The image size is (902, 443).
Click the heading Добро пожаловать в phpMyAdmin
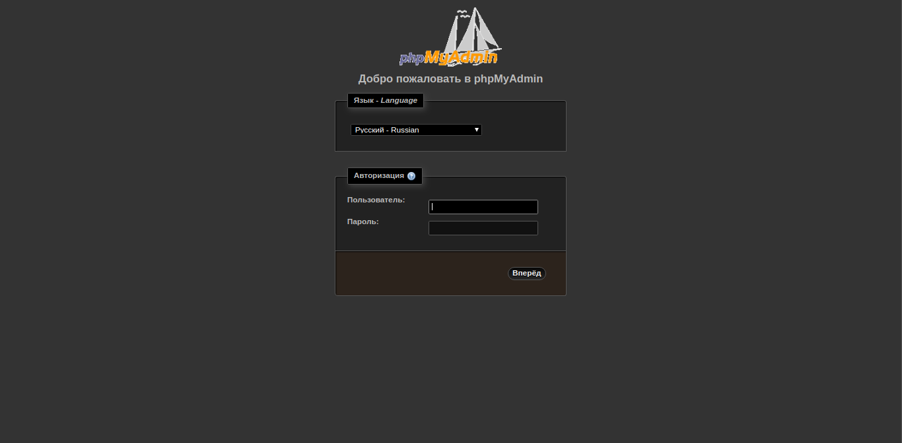(x=450, y=79)
